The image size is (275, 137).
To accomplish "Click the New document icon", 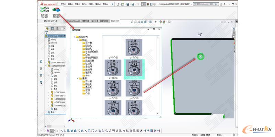I will [x=118, y=4].
